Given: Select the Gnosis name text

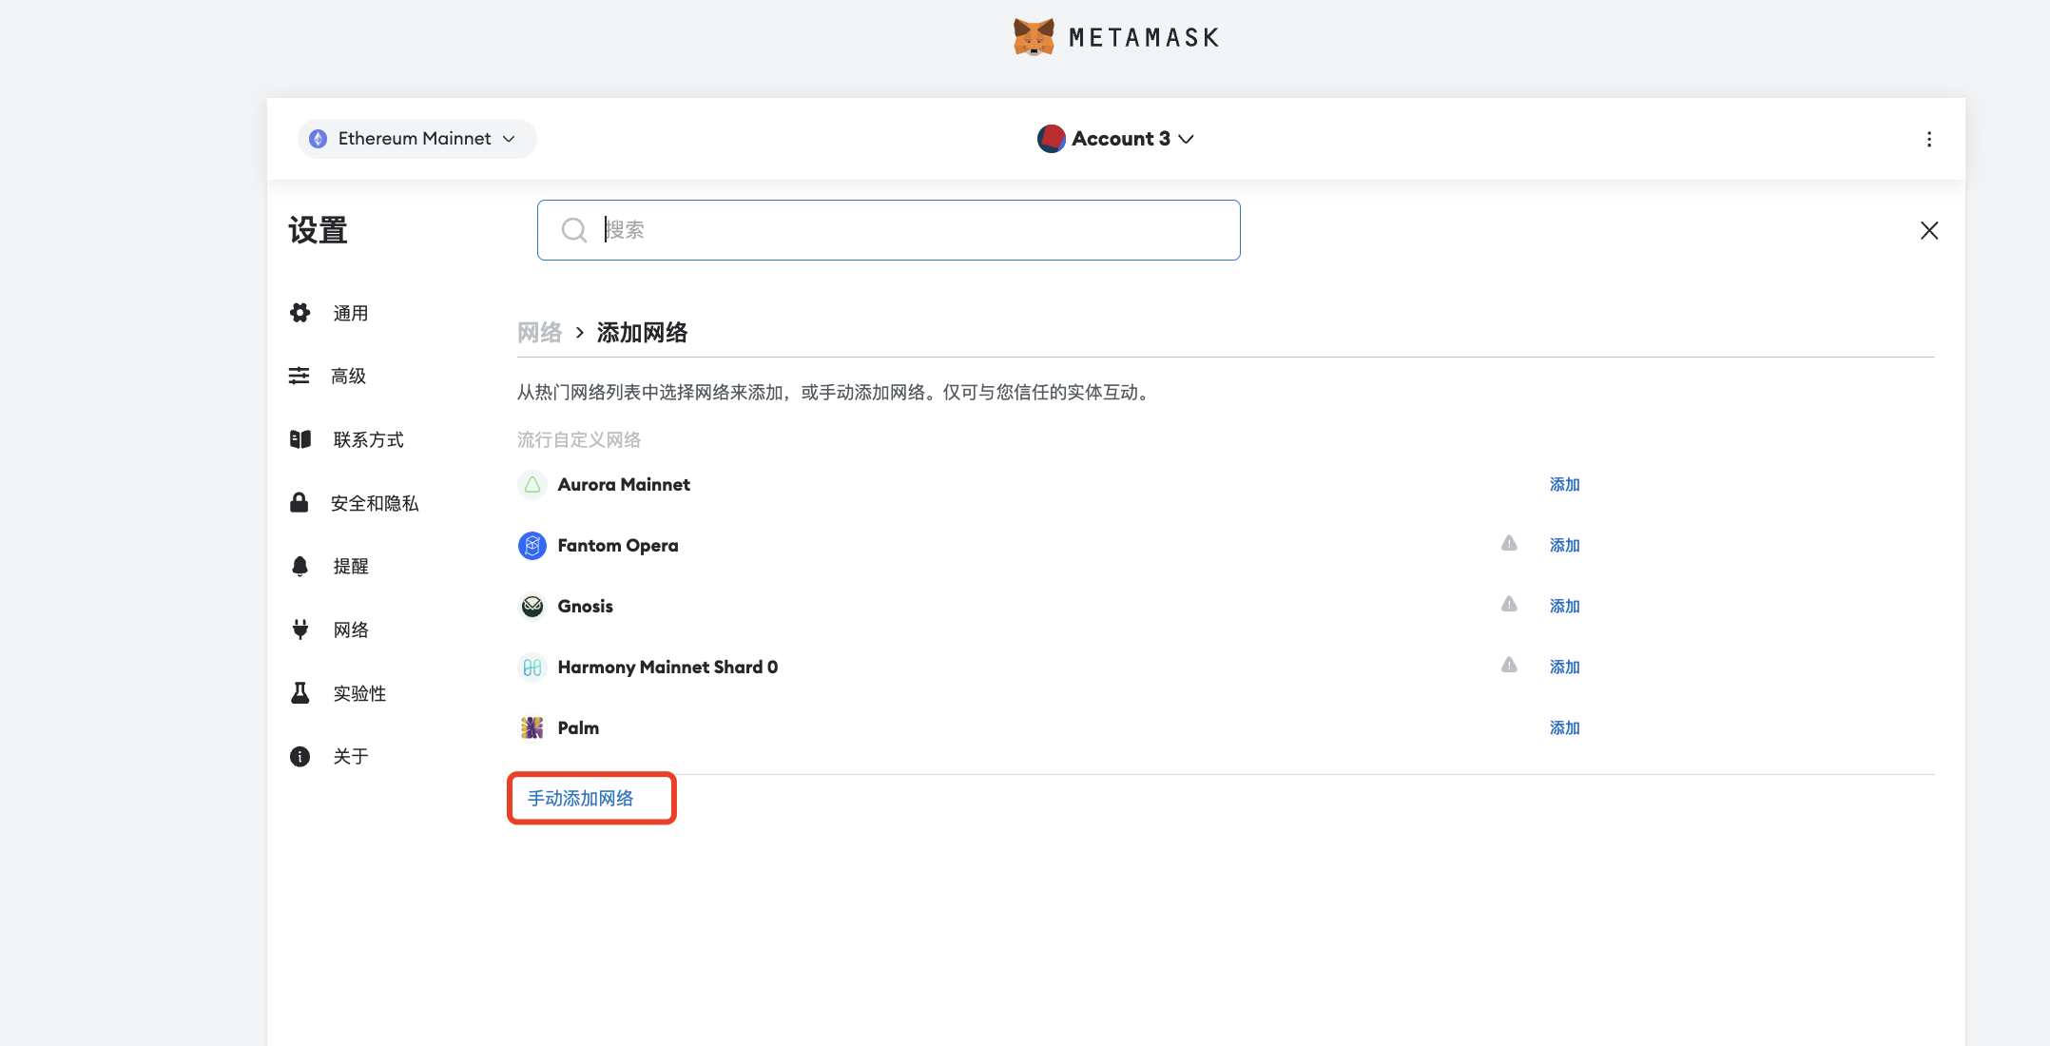Looking at the screenshot, I should click(x=586, y=606).
